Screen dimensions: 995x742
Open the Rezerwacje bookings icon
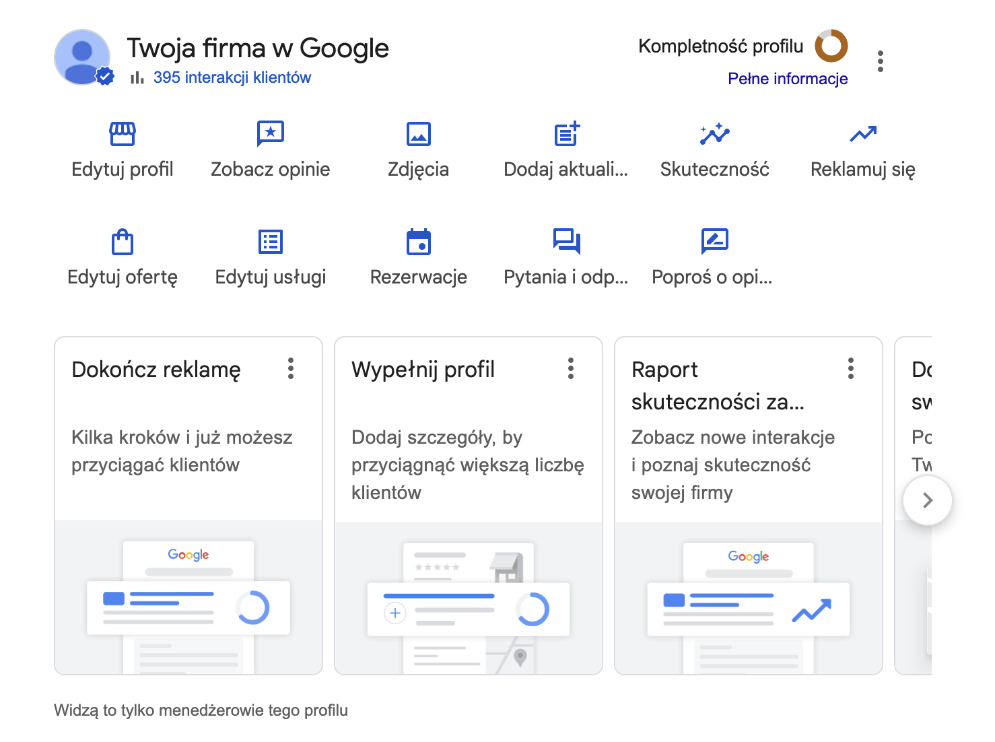click(x=418, y=241)
